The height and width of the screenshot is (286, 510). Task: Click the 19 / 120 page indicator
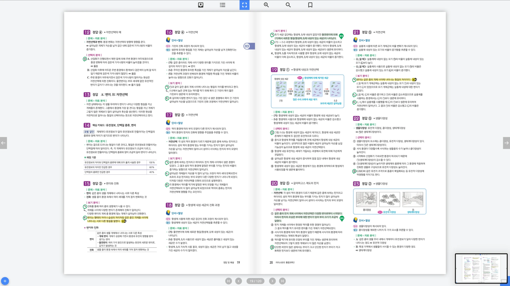pos(255,281)
